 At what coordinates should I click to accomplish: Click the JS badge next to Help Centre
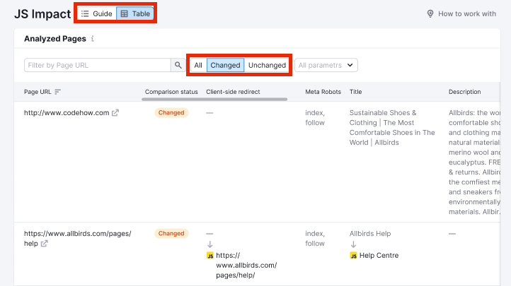(353, 256)
